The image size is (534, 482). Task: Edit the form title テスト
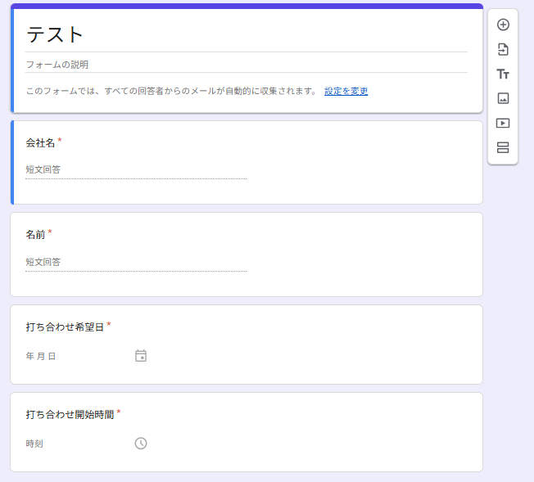tap(247, 35)
